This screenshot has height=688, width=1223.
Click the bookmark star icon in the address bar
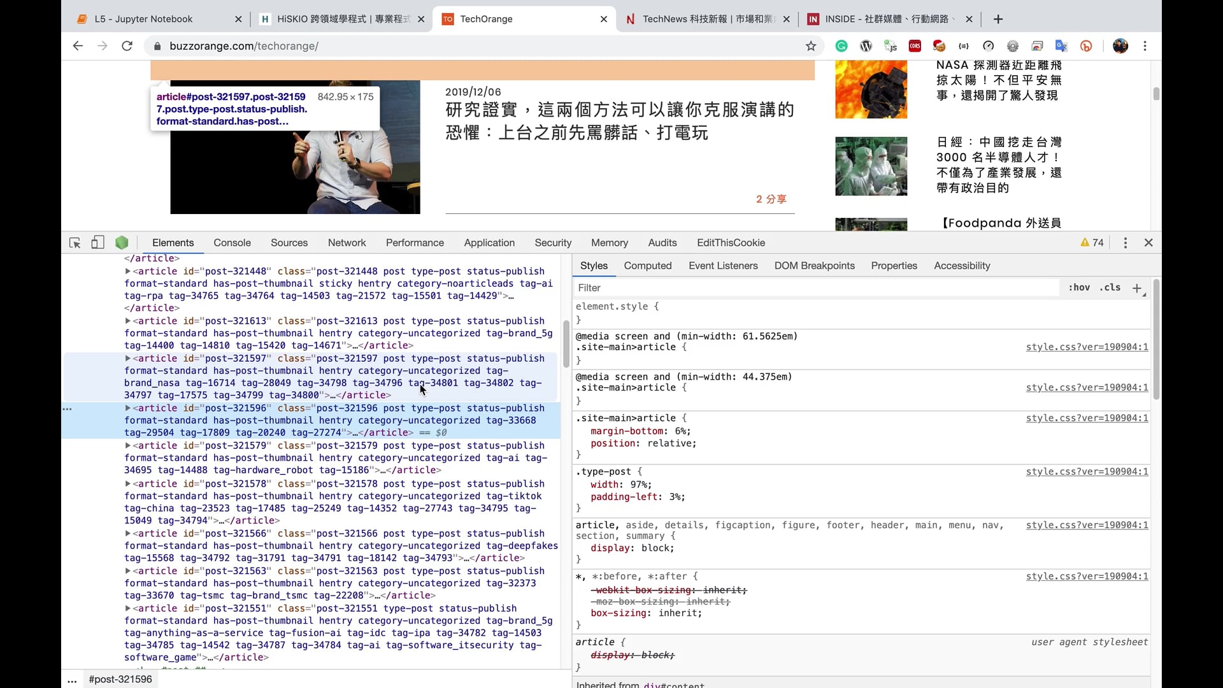[x=810, y=46]
